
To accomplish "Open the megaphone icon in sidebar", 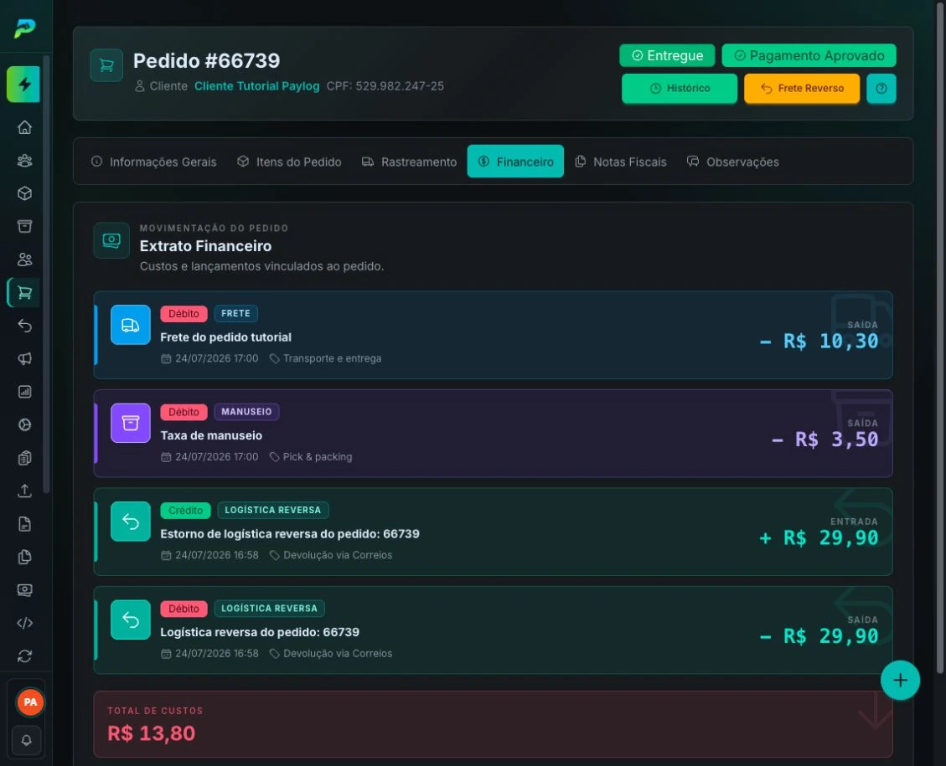I will tap(25, 358).
